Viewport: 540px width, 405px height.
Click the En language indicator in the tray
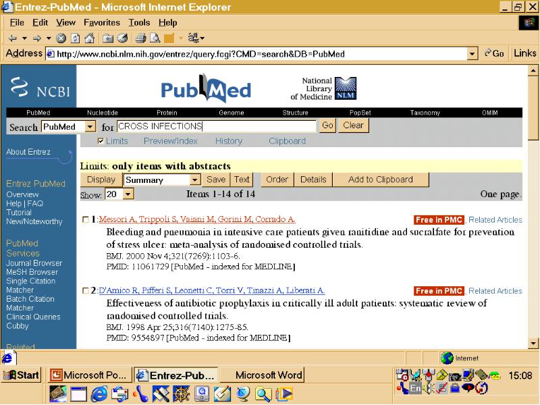click(x=416, y=389)
